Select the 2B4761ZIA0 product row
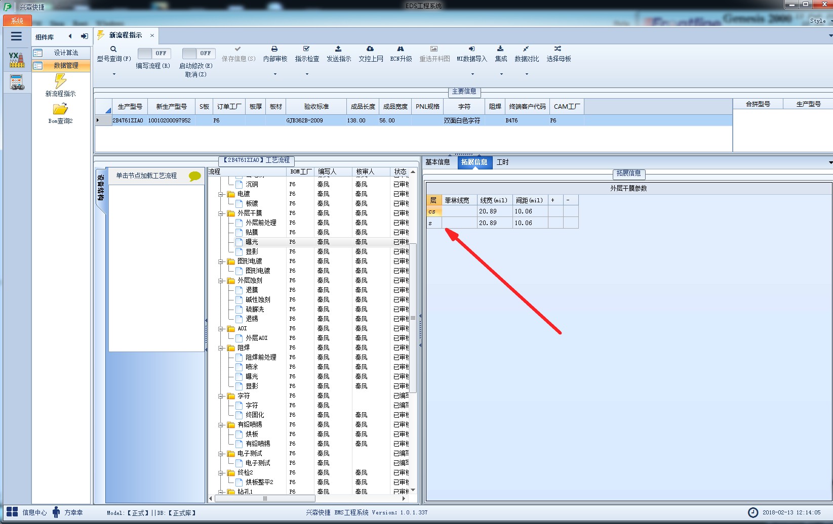 tap(414, 120)
